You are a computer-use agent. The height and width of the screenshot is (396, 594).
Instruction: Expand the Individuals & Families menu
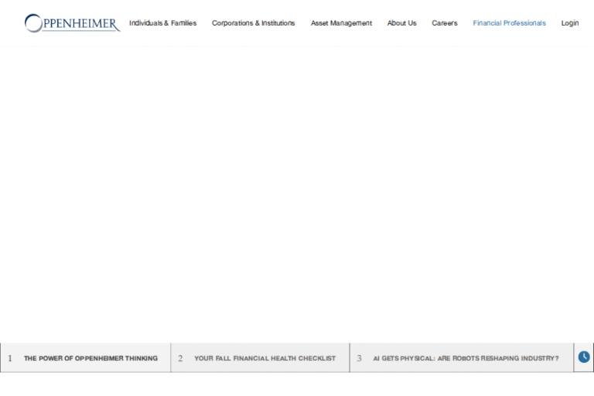point(162,23)
